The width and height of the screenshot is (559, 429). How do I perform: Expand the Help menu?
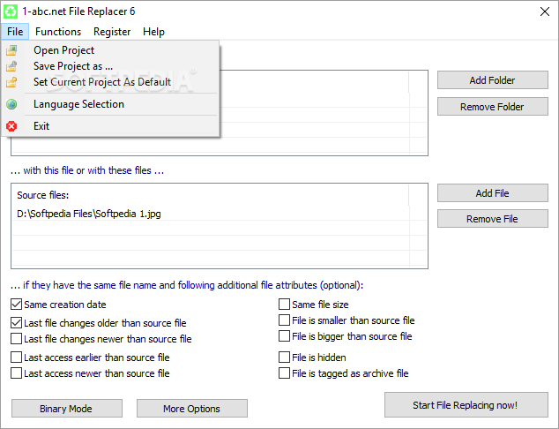153,32
